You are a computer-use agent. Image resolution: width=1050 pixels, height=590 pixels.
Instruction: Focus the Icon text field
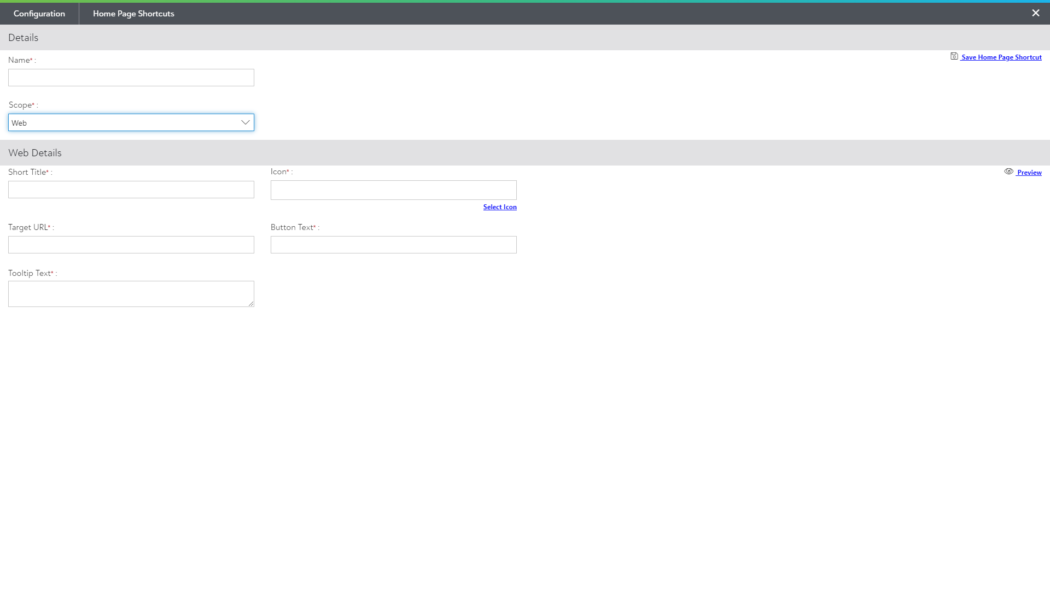coord(393,190)
